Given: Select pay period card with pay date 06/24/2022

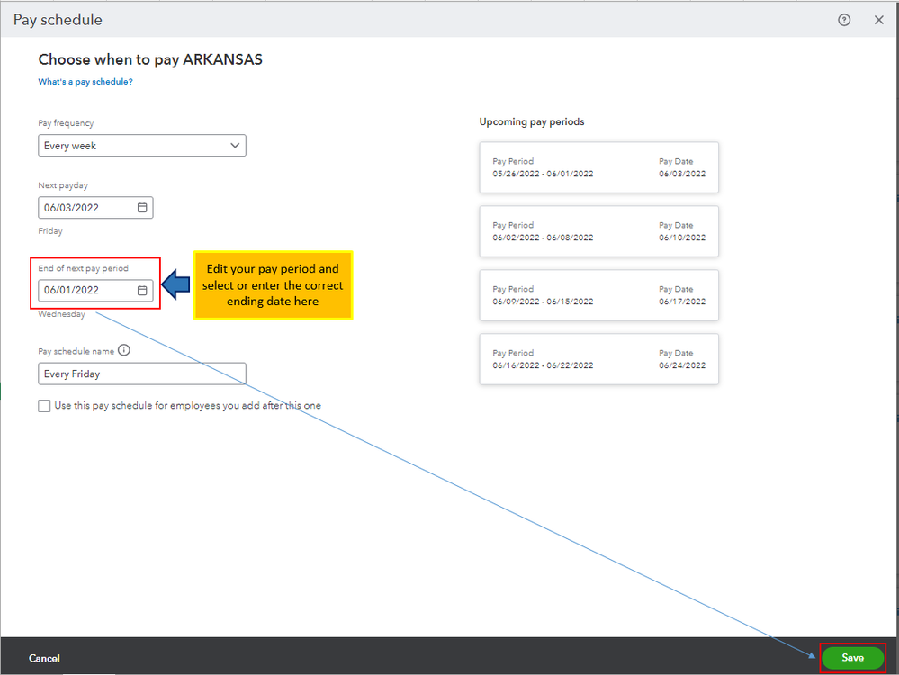Looking at the screenshot, I should [598, 359].
